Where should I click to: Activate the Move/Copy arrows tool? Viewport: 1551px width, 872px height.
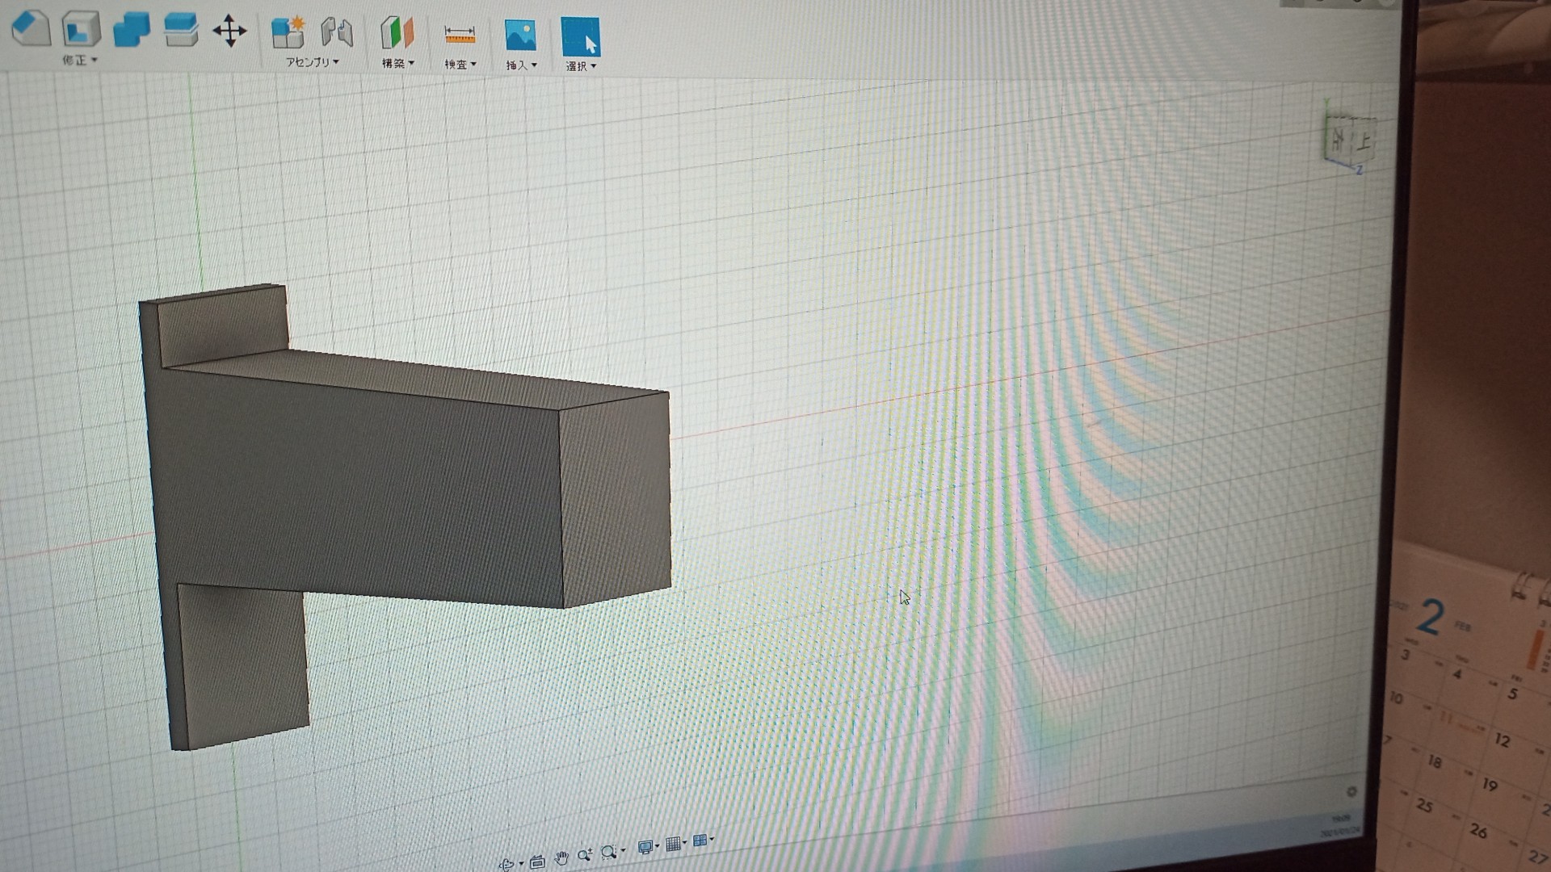[229, 31]
